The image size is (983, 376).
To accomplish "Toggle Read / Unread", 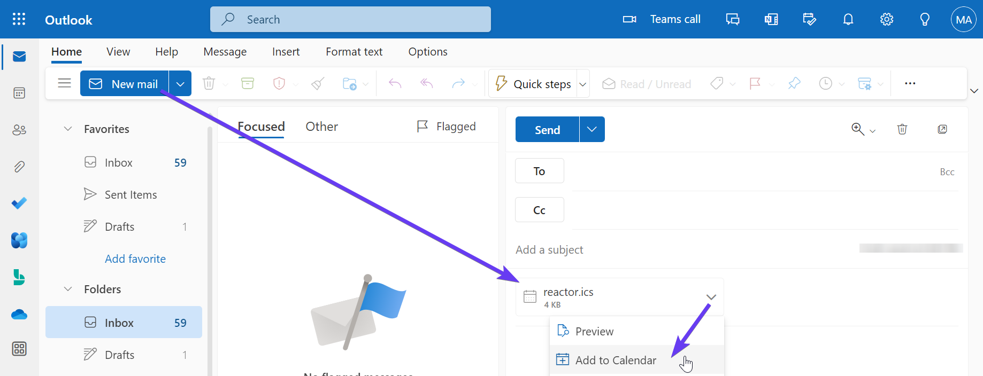I will (647, 84).
